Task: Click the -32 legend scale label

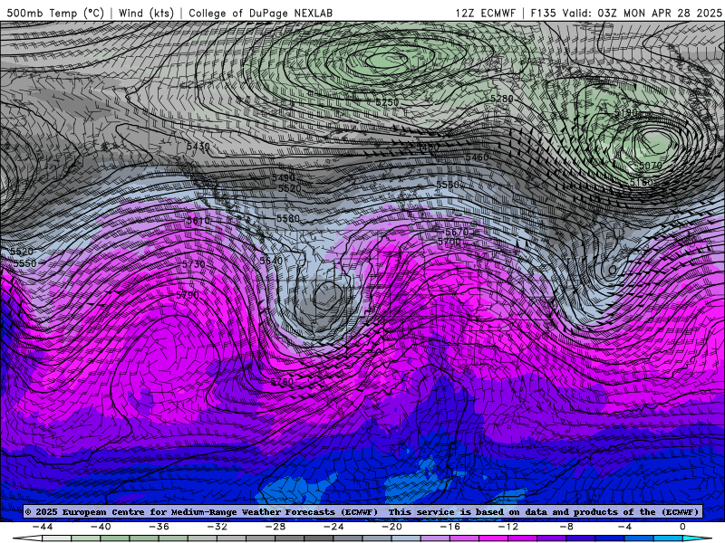Action: click(x=217, y=527)
